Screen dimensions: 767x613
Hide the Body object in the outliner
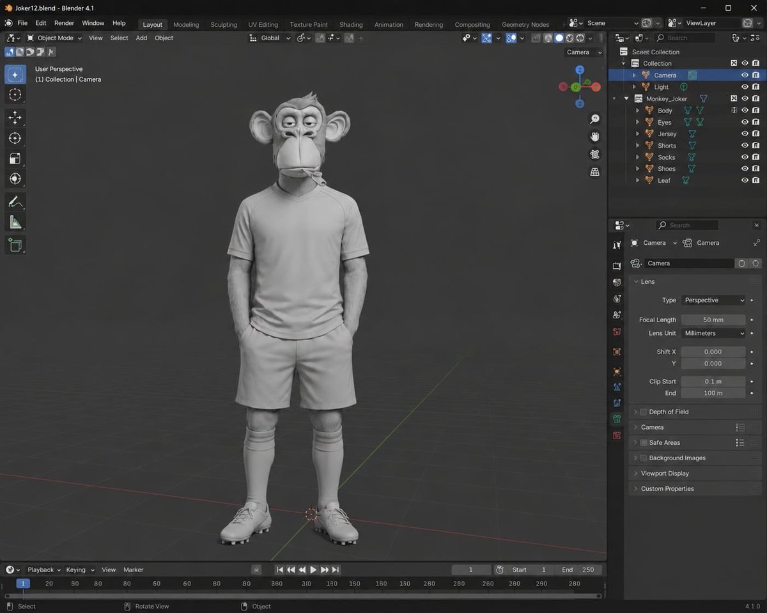point(745,111)
